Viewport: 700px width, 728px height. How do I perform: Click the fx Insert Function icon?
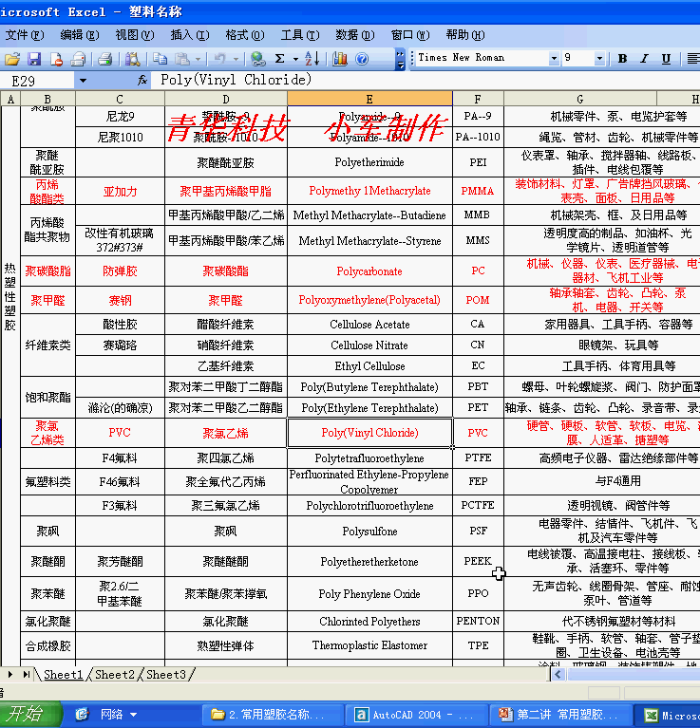(142, 81)
